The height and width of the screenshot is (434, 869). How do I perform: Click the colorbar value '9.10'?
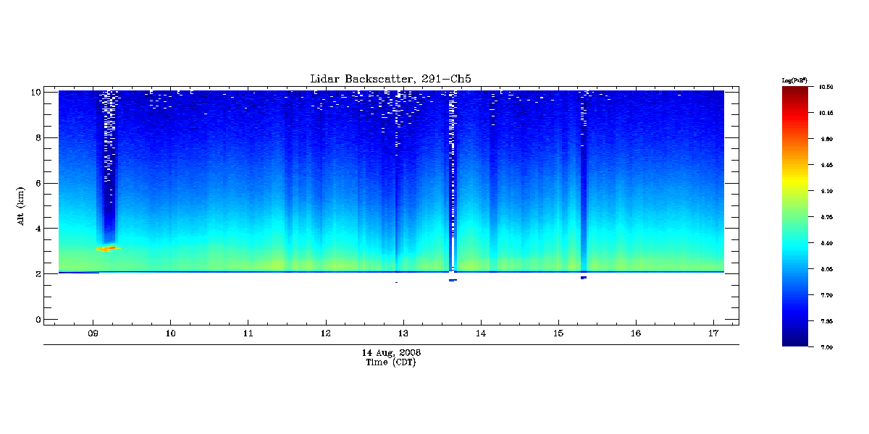click(826, 191)
